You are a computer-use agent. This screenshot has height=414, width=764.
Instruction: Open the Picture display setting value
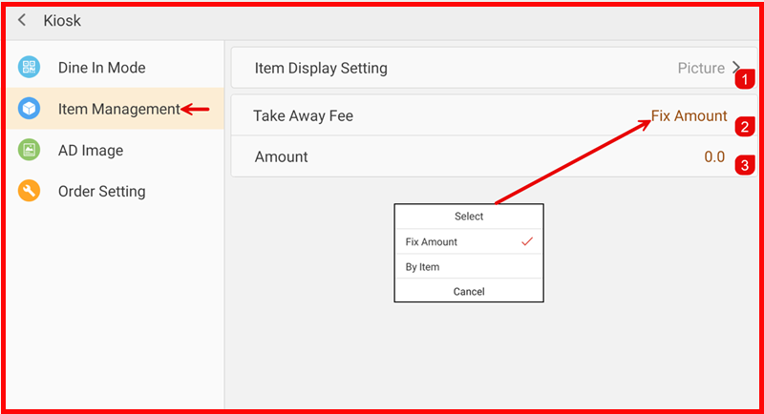coord(701,69)
